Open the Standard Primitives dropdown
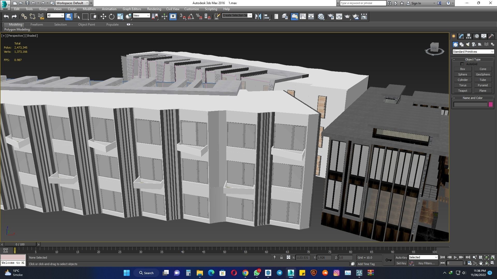 (473, 51)
